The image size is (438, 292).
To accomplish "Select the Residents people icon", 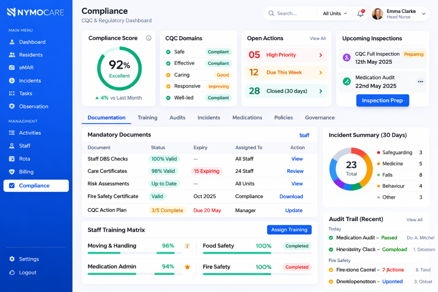I will pyautogui.click(x=12, y=55).
